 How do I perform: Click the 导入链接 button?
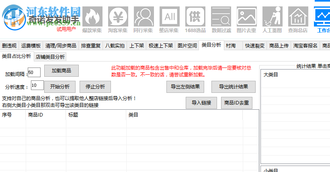[201, 103]
